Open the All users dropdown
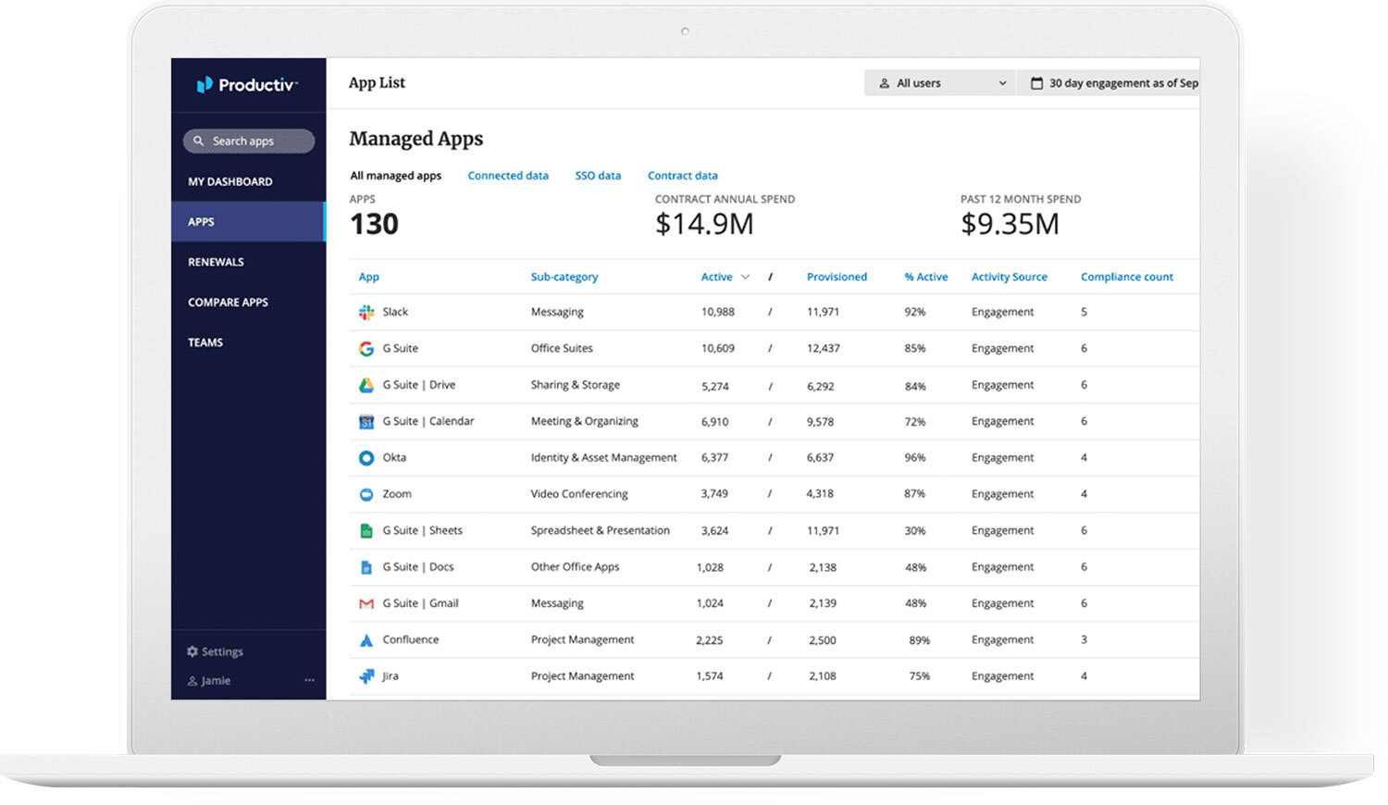The image size is (1388, 805). click(x=940, y=83)
